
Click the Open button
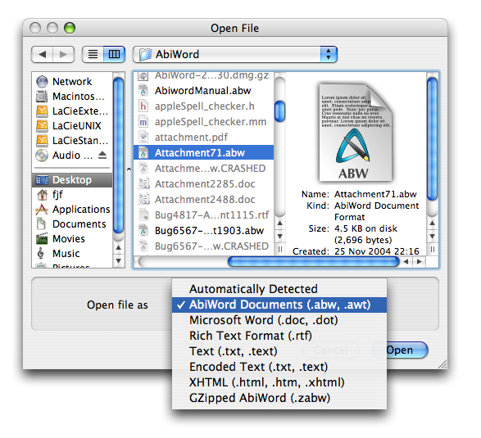pyautogui.click(x=407, y=350)
